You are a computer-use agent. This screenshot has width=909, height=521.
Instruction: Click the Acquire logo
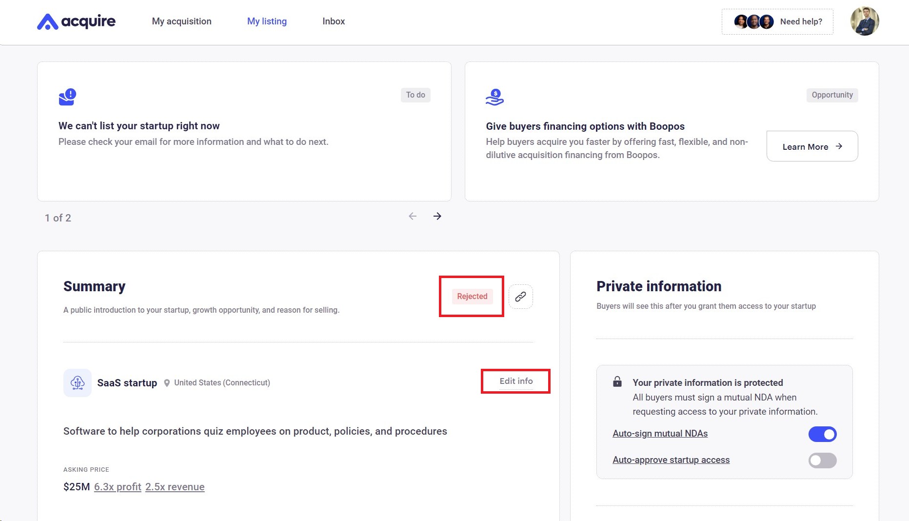coord(76,21)
